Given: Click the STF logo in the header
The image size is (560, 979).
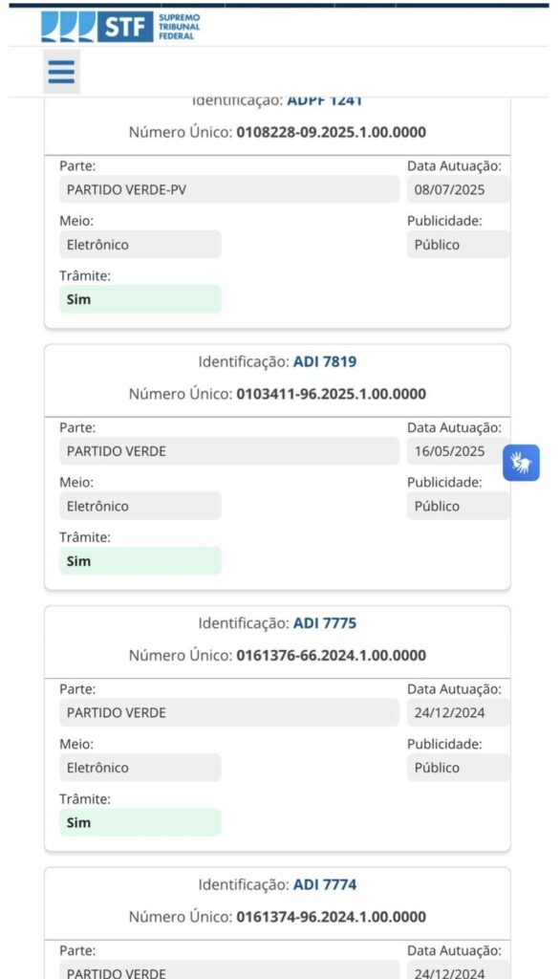Looking at the screenshot, I should [97, 27].
